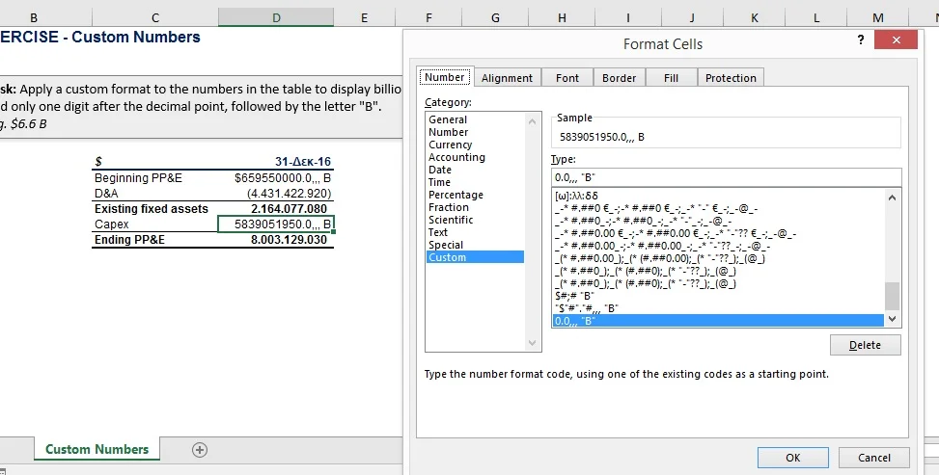Choose Currency in the Category list
939x475 pixels.
click(x=451, y=145)
